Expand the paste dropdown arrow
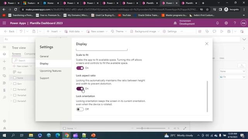This screenshot has width=248, height=139. coord(40,32)
